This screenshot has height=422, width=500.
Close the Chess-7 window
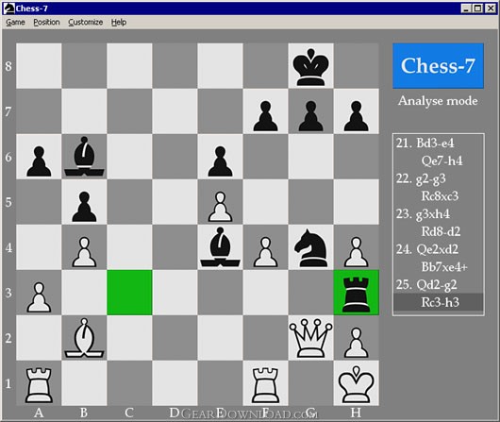point(491,8)
